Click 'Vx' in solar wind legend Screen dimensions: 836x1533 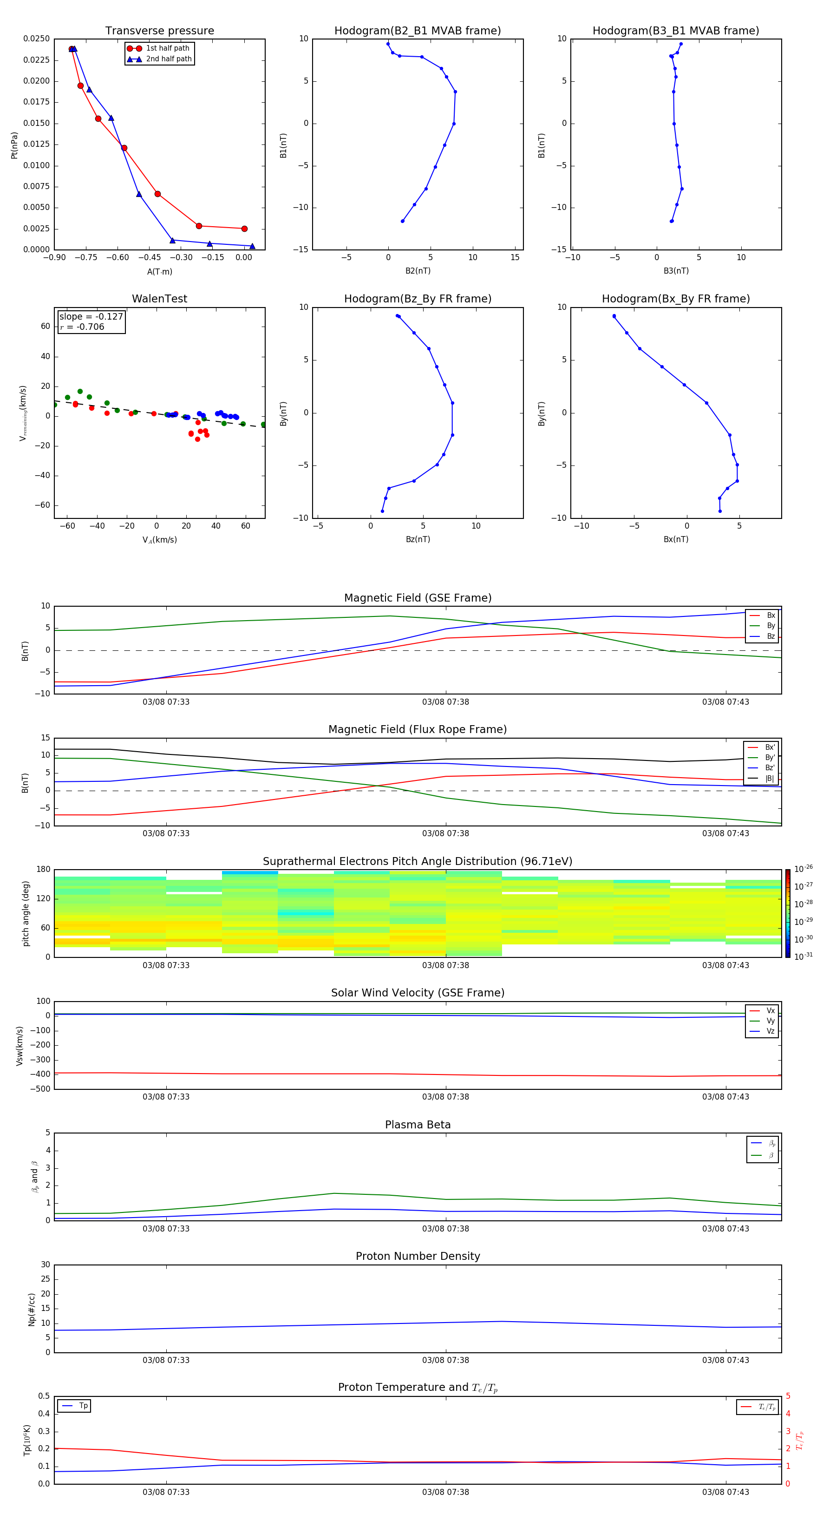[771, 1010]
